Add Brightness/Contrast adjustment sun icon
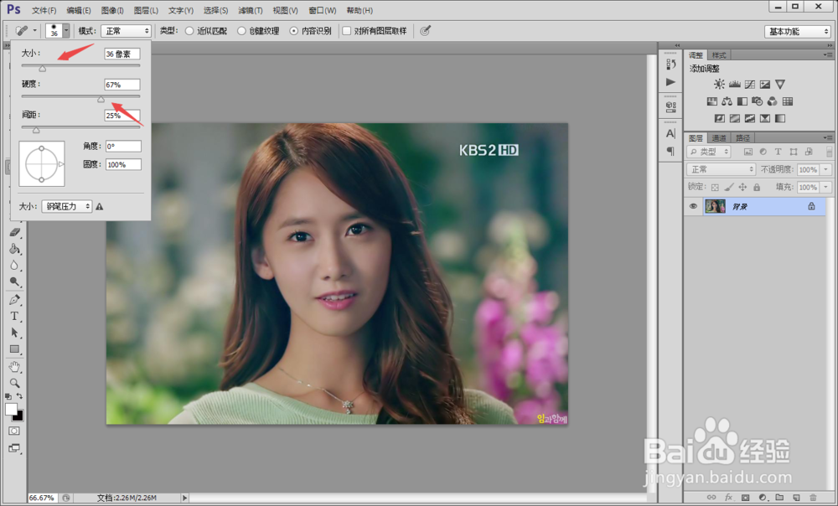 (x=719, y=84)
